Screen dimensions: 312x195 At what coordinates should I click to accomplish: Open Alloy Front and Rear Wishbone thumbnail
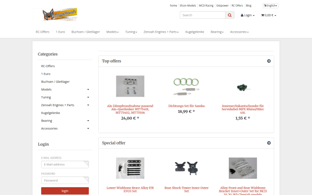243,168
